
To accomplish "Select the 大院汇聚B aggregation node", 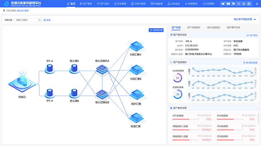I will [x=136, y=70].
